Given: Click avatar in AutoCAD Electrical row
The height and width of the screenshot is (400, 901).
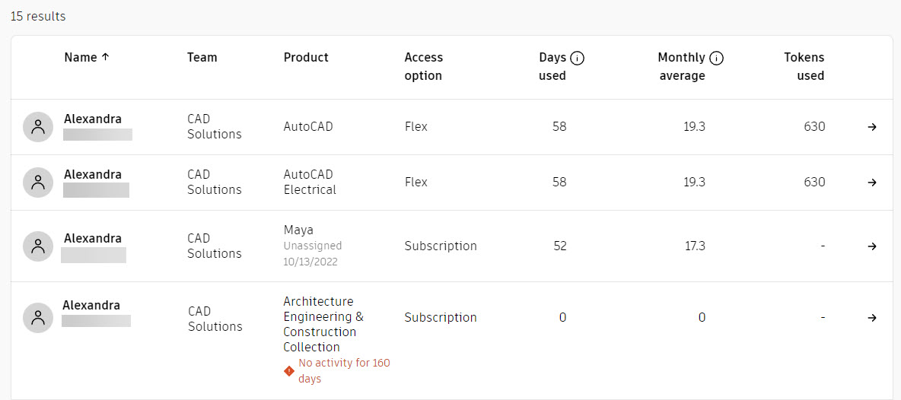Looking at the screenshot, I should [38, 183].
